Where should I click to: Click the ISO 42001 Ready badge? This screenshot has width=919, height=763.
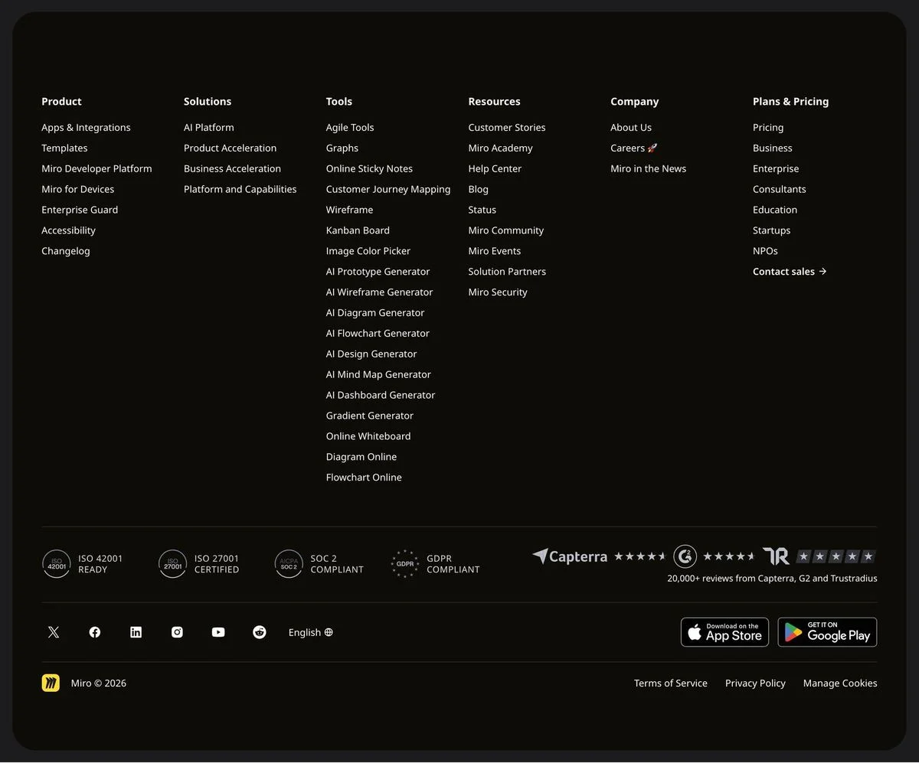(x=83, y=564)
